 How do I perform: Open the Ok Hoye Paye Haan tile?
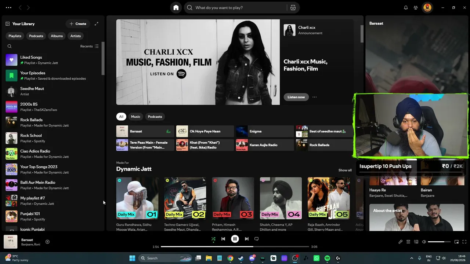(205, 131)
